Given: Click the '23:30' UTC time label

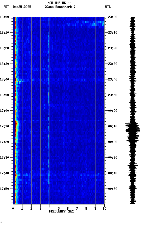Looking at the screenshot, I should click(x=113, y=64).
